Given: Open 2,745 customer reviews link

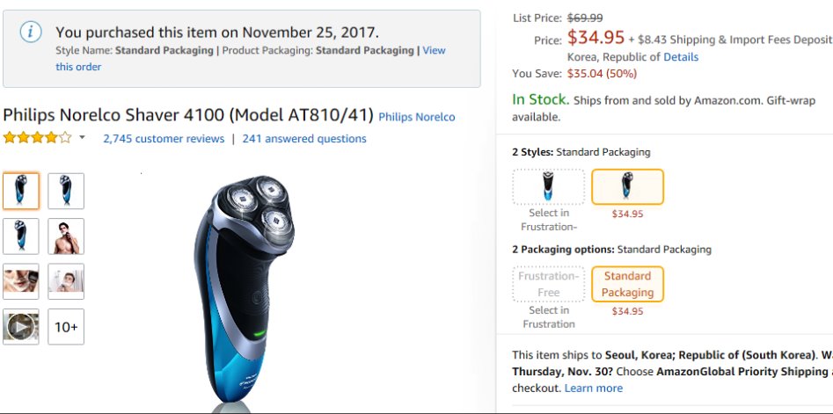Looking at the screenshot, I should point(164,139).
